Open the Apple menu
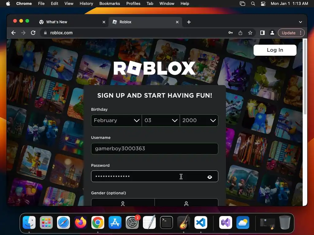Screen dimensions: 314x235 pyautogui.click(x=8, y=4)
